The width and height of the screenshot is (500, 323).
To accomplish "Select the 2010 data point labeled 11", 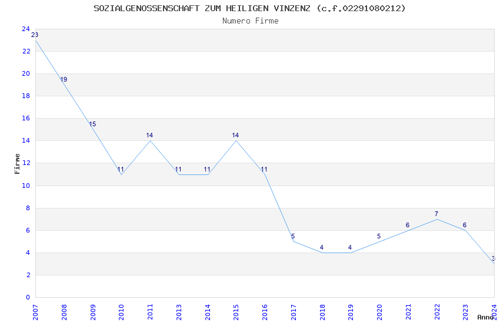I will (121, 169).
